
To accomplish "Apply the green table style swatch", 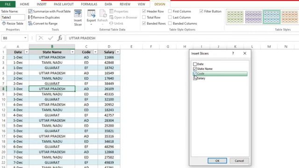I will coord(235,17).
